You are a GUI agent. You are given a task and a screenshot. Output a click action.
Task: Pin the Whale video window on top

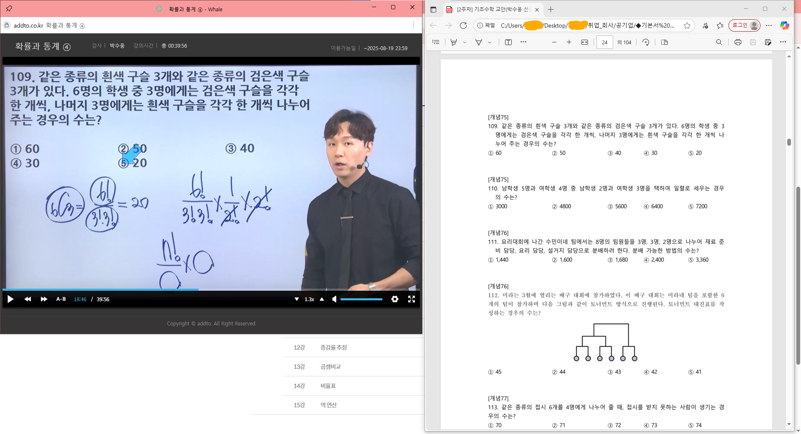9,8
